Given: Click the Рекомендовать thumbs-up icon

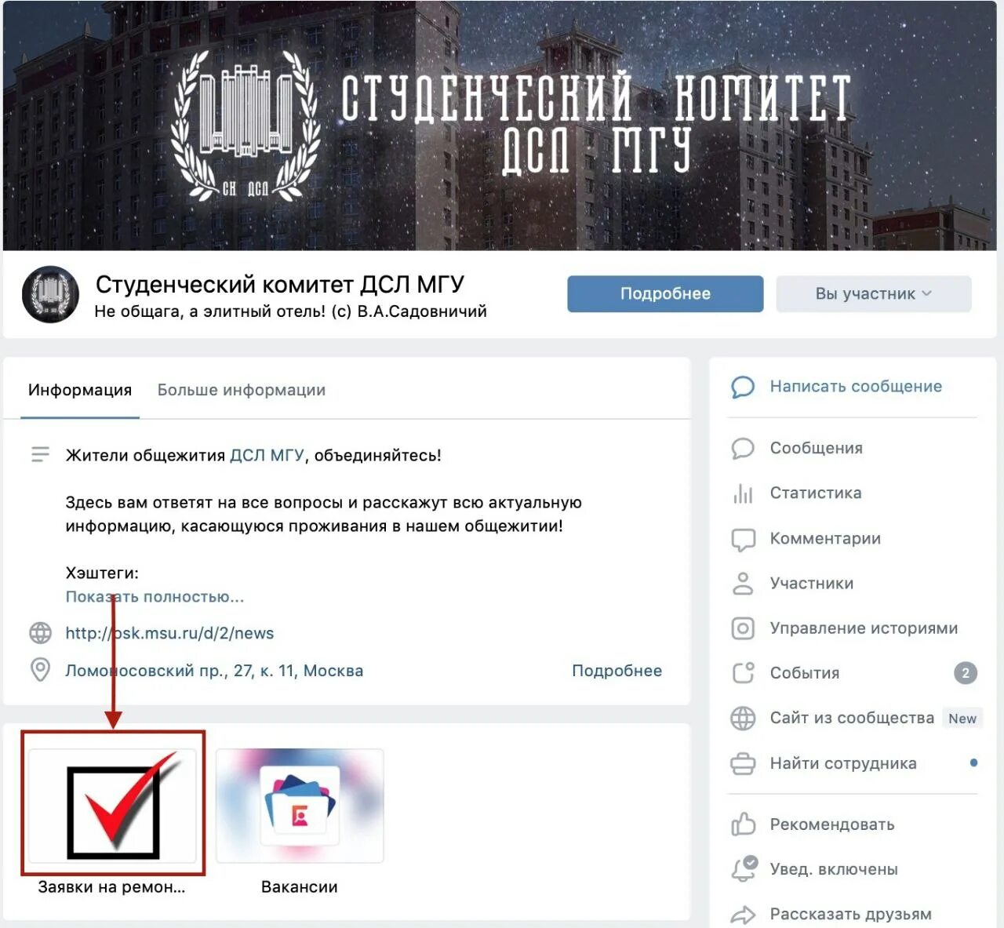Looking at the screenshot, I should click(742, 824).
